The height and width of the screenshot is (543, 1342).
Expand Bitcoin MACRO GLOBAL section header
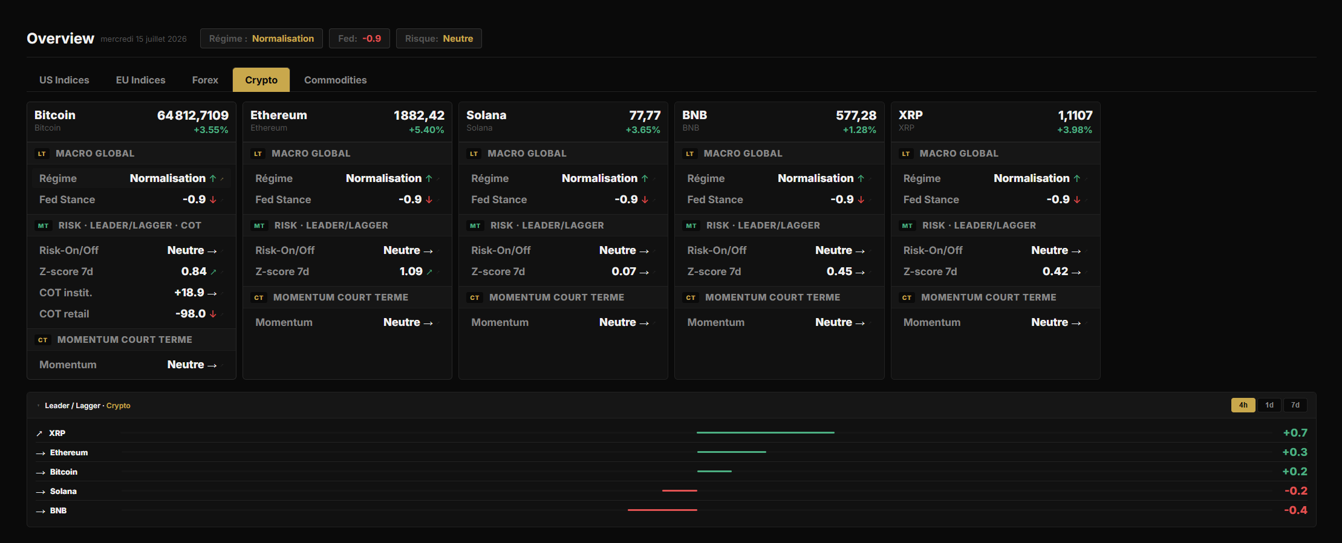[131, 154]
